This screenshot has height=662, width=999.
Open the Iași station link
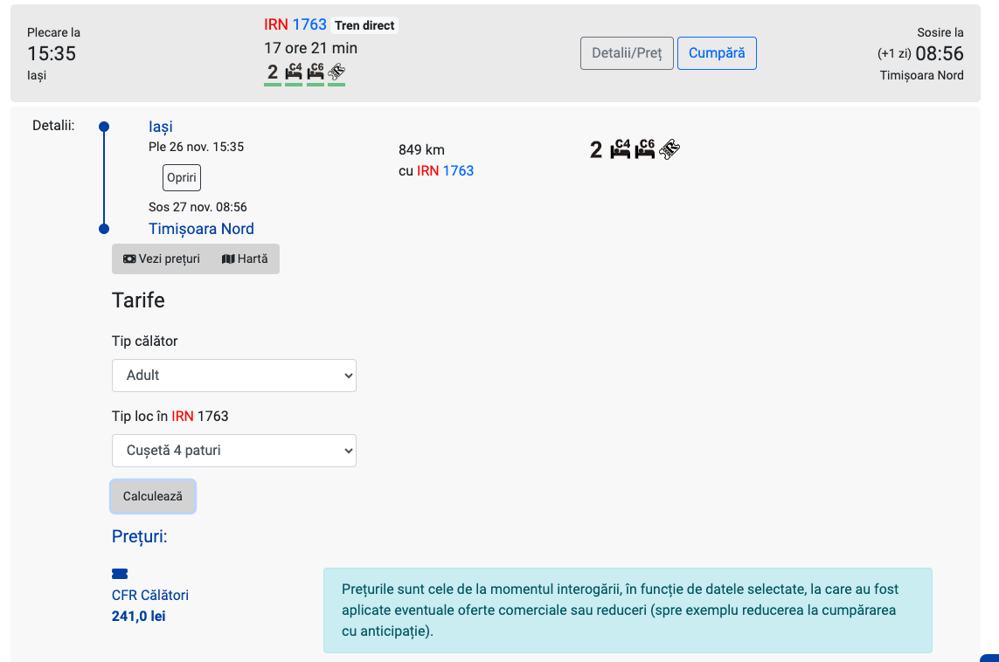tap(161, 127)
